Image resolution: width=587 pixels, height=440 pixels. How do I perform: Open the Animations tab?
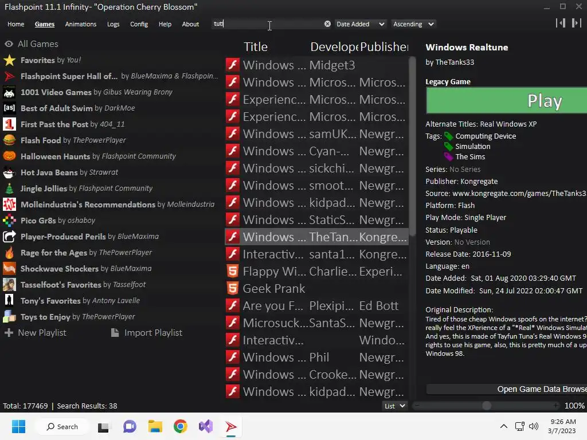pyautogui.click(x=80, y=24)
